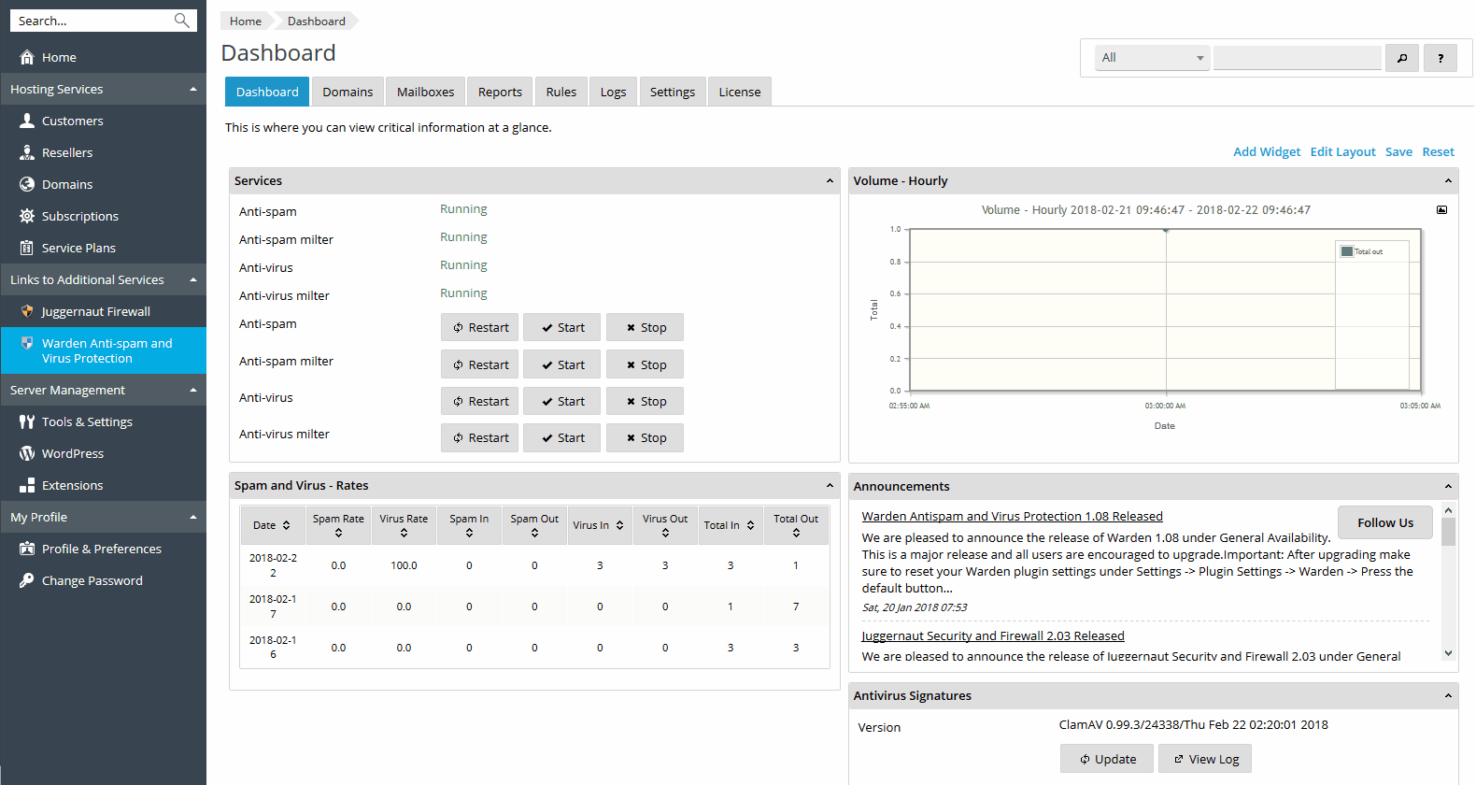This screenshot has width=1476, height=785.
Task: Click the dashboard search magnifier button
Action: (x=1402, y=58)
